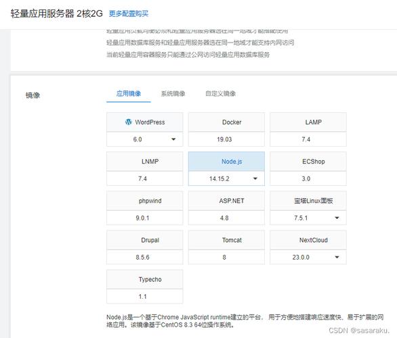Click the phpwind 9.0.1 version field
The height and width of the screenshot is (338, 397).
pyautogui.click(x=145, y=218)
